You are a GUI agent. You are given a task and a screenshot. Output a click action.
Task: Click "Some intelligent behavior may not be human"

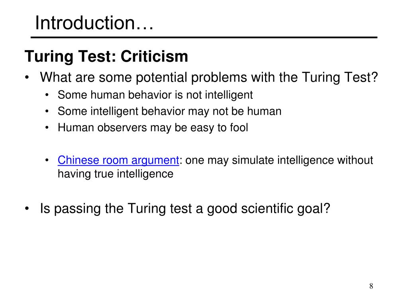click(x=169, y=112)
